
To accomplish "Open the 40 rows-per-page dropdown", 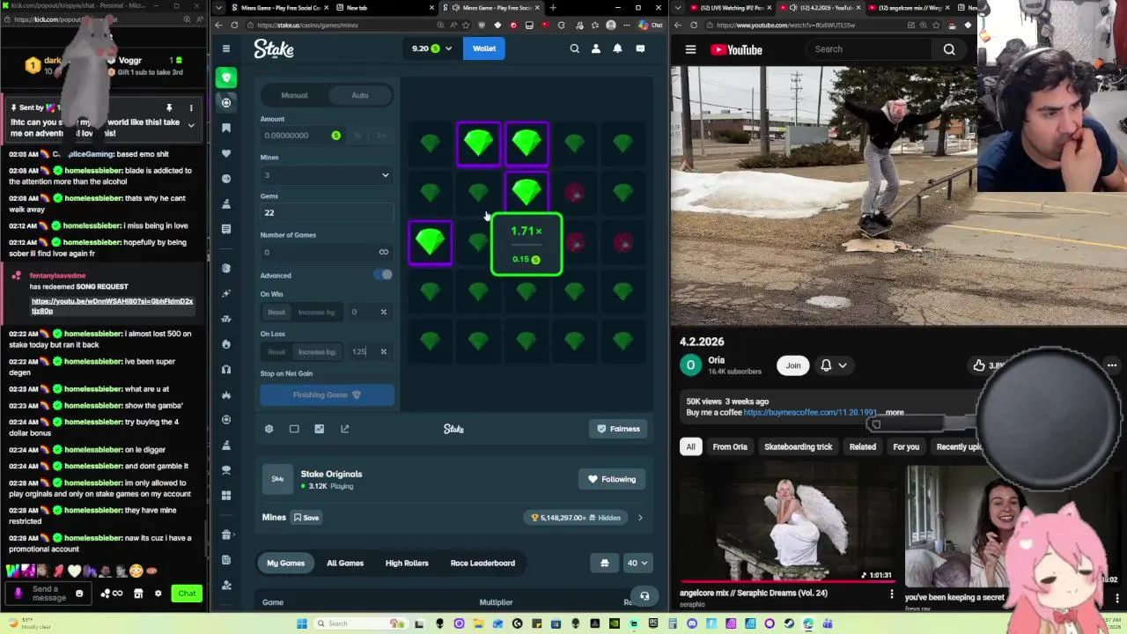I will pos(637,563).
